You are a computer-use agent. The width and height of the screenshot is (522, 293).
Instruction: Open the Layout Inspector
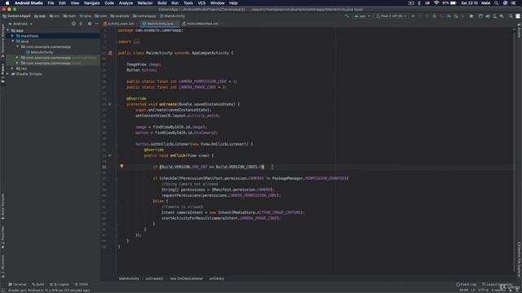(x=498, y=284)
